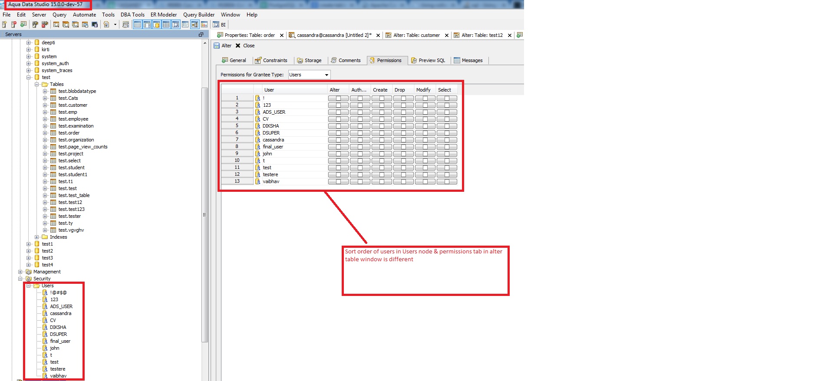Click the bar chart toolbar icon
This screenshot has height=381, width=831.
[x=204, y=25]
